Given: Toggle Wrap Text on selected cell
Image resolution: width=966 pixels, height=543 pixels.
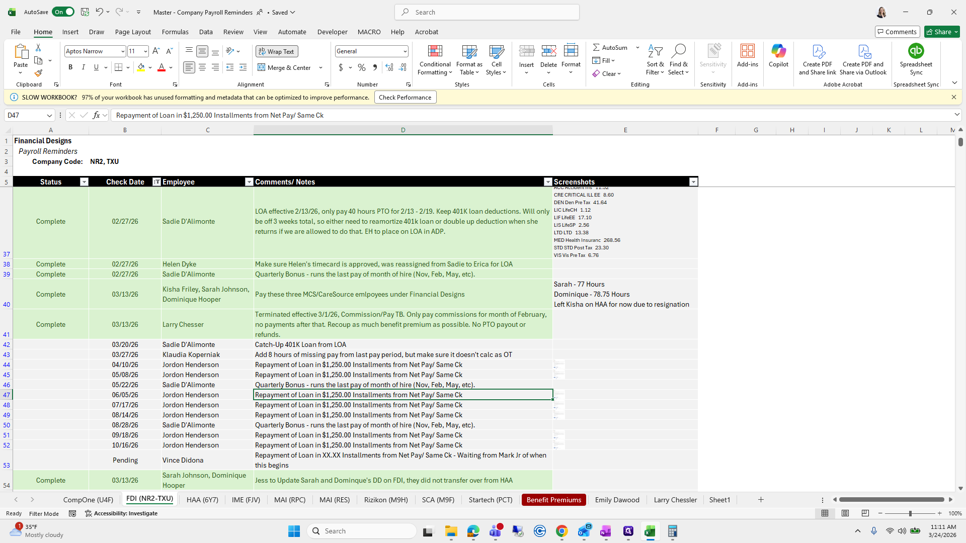Looking at the screenshot, I should pyautogui.click(x=277, y=51).
